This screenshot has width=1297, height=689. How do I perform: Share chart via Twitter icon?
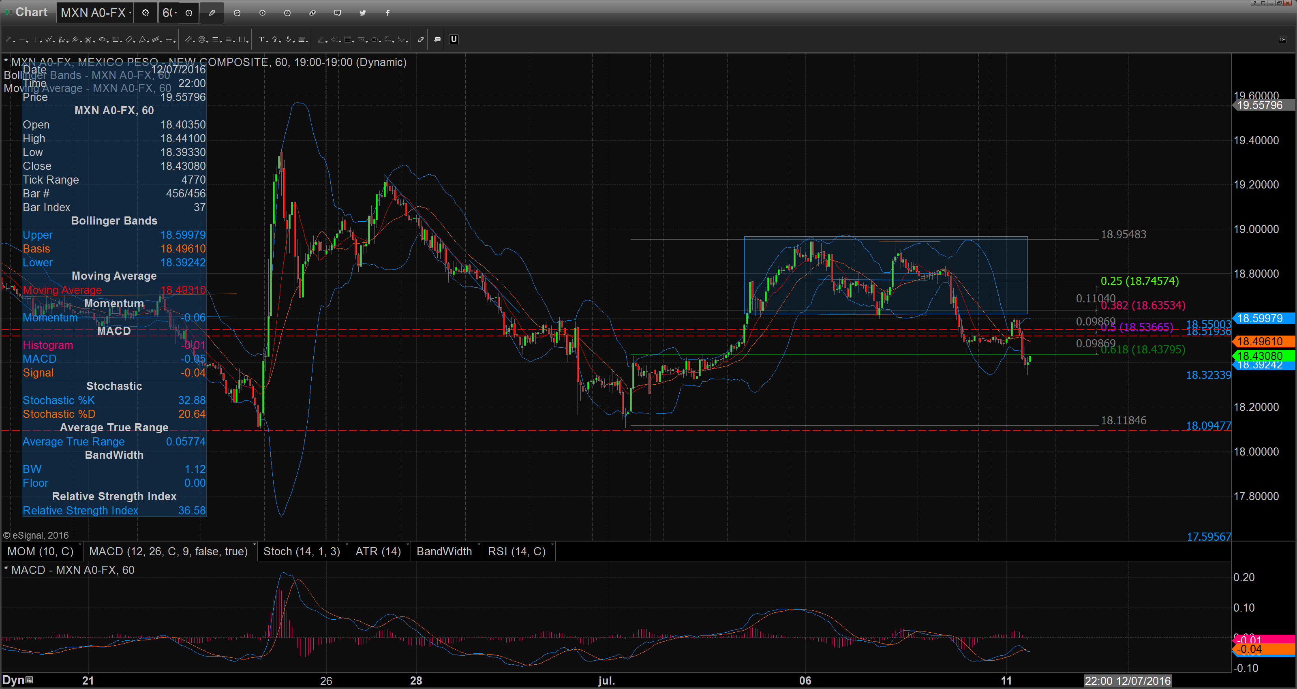point(362,13)
